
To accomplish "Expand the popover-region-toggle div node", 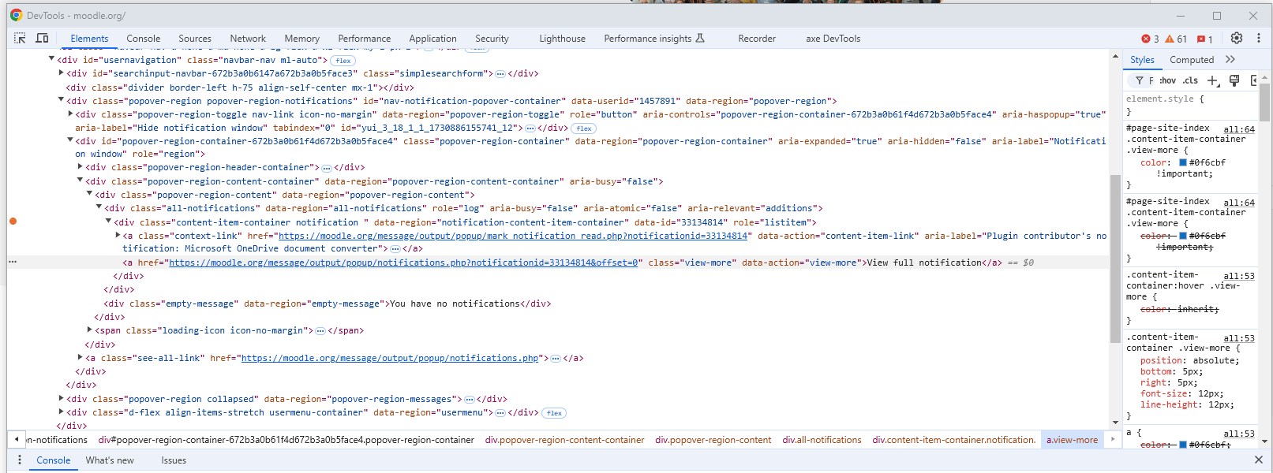I will tap(71, 114).
